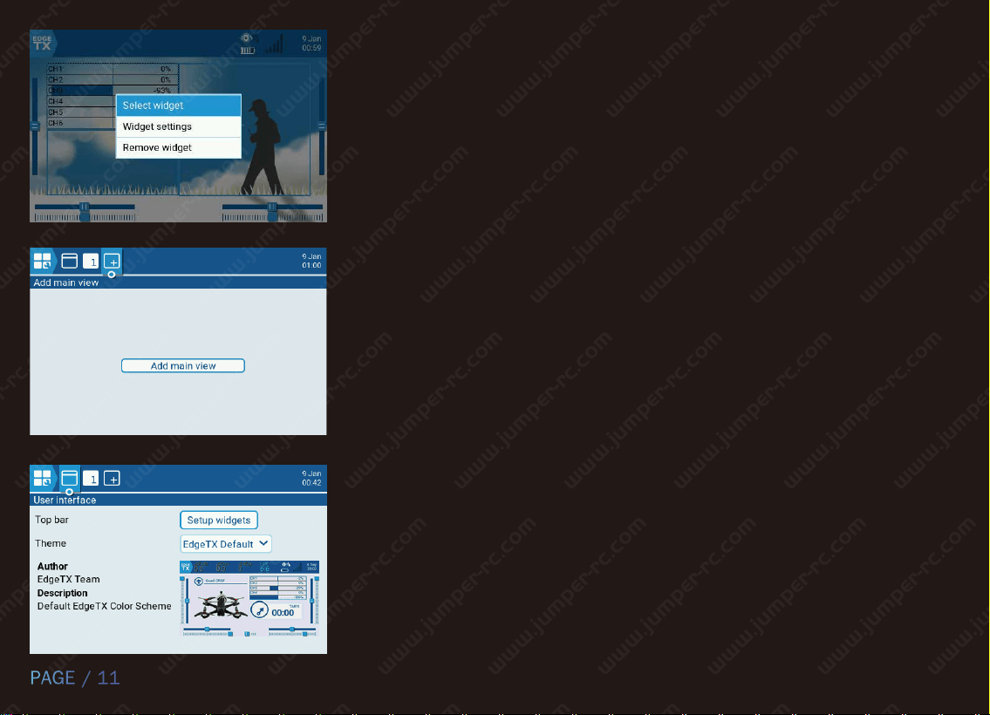Viewport: 990px width, 715px height.
Task: Click the EdgeTX Team author name
Action: coord(68,579)
